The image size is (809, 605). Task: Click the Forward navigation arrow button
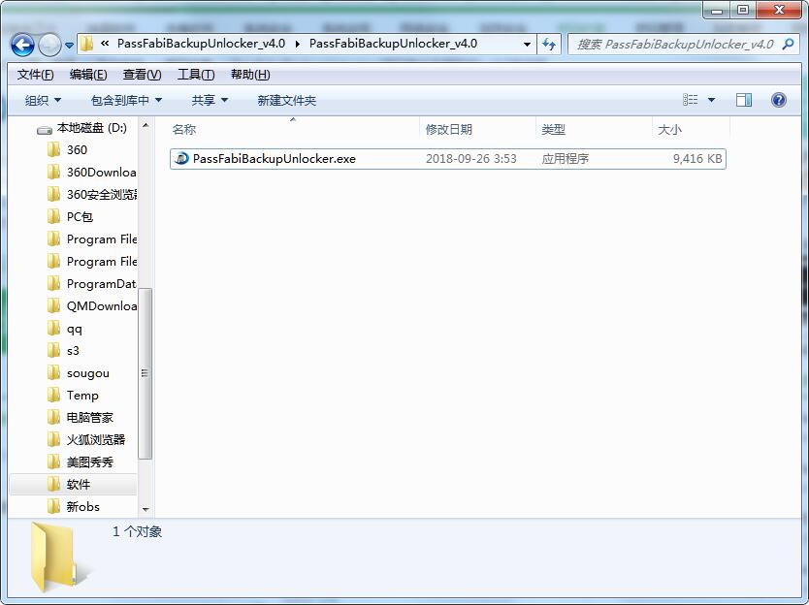tap(50, 46)
